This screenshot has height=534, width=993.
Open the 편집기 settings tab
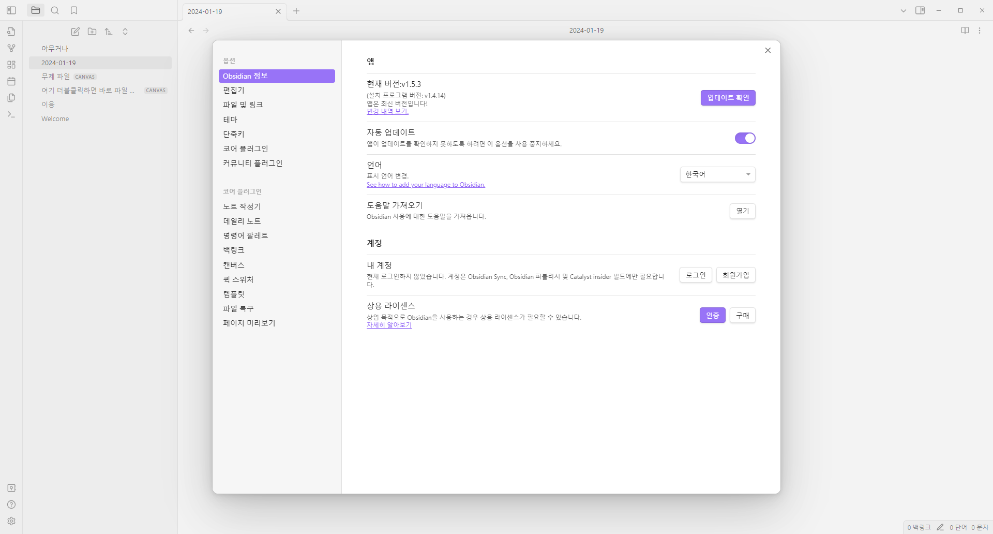277,91
